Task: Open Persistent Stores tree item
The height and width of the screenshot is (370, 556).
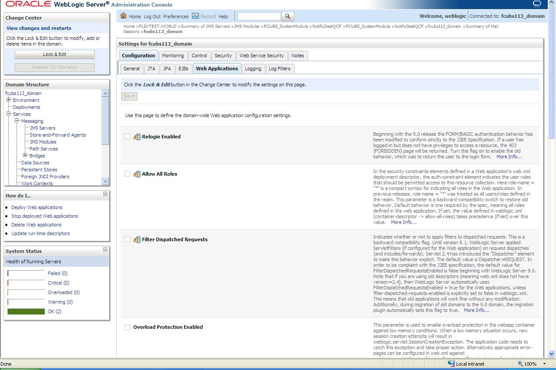Action: point(39,170)
